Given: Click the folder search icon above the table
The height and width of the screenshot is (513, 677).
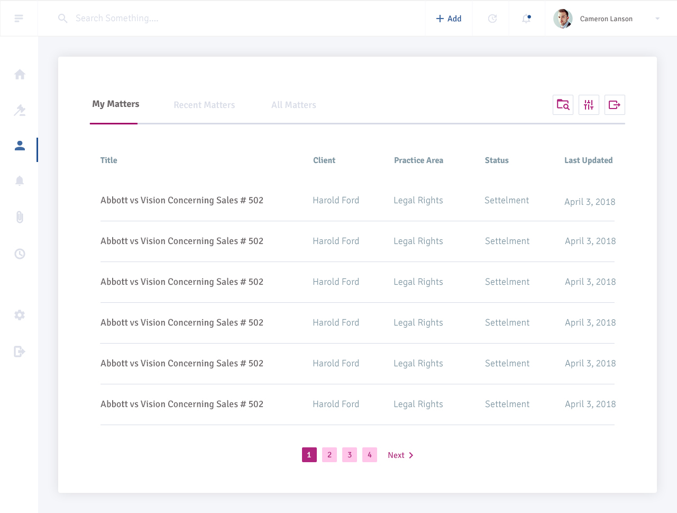Looking at the screenshot, I should tap(563, 105).
